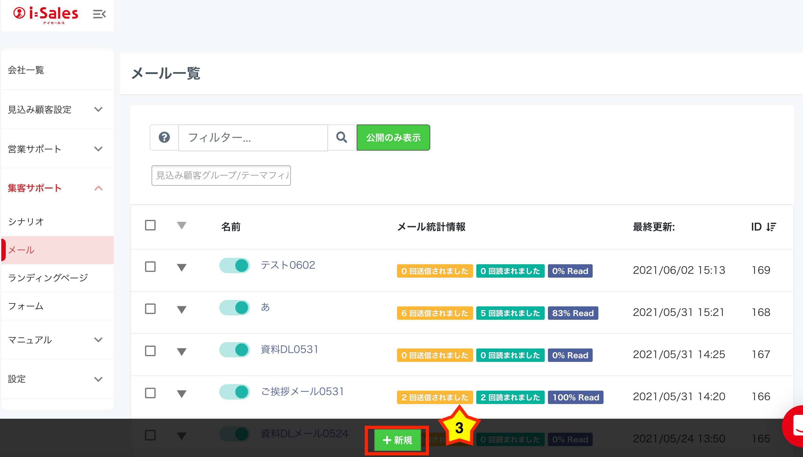Click the magnifying glass search icon
Screen dimensions: 803x457
click(341, 138)
